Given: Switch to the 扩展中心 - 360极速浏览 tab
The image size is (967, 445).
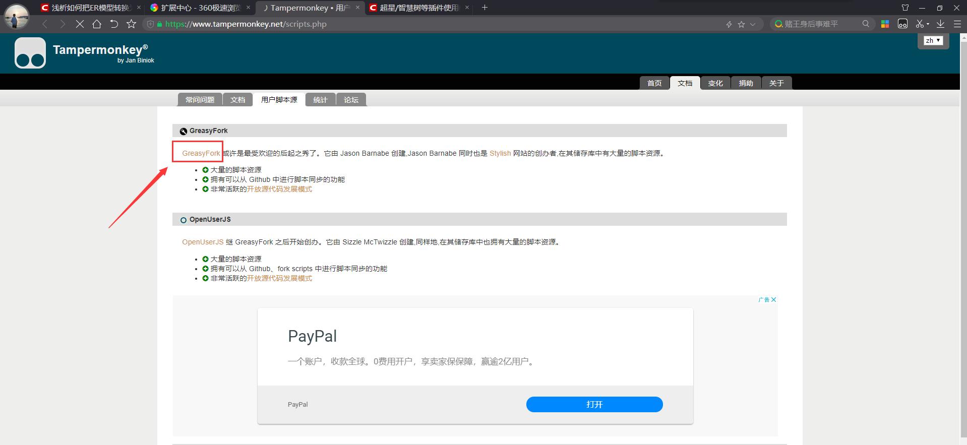Looking at the screenshot, I should click(x=200, y=8).
